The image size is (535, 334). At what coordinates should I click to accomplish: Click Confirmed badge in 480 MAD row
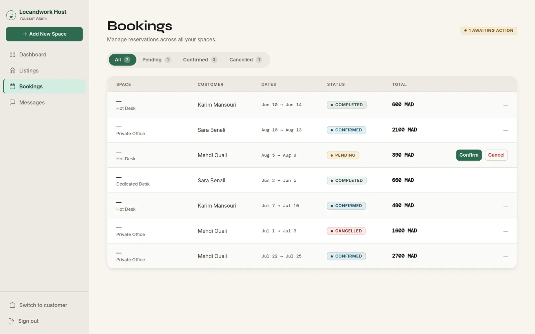click(x=346, y=206)
